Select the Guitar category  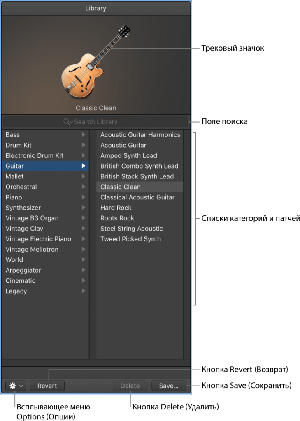pos(45,166)
